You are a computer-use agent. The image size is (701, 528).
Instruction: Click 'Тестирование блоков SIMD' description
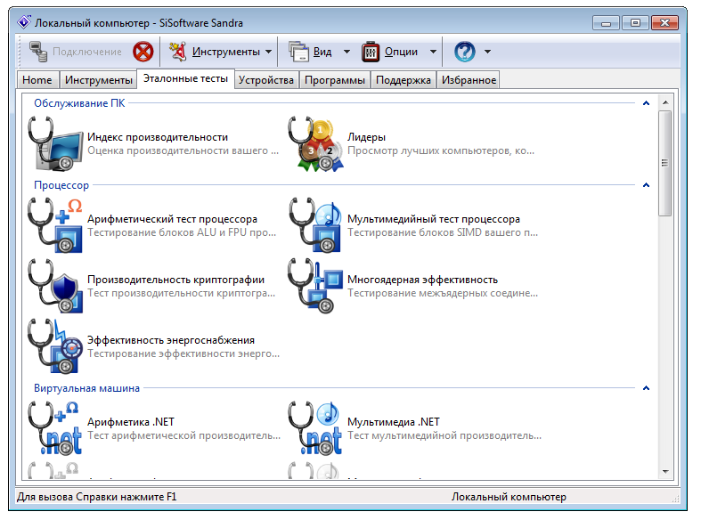coord(443,232)
